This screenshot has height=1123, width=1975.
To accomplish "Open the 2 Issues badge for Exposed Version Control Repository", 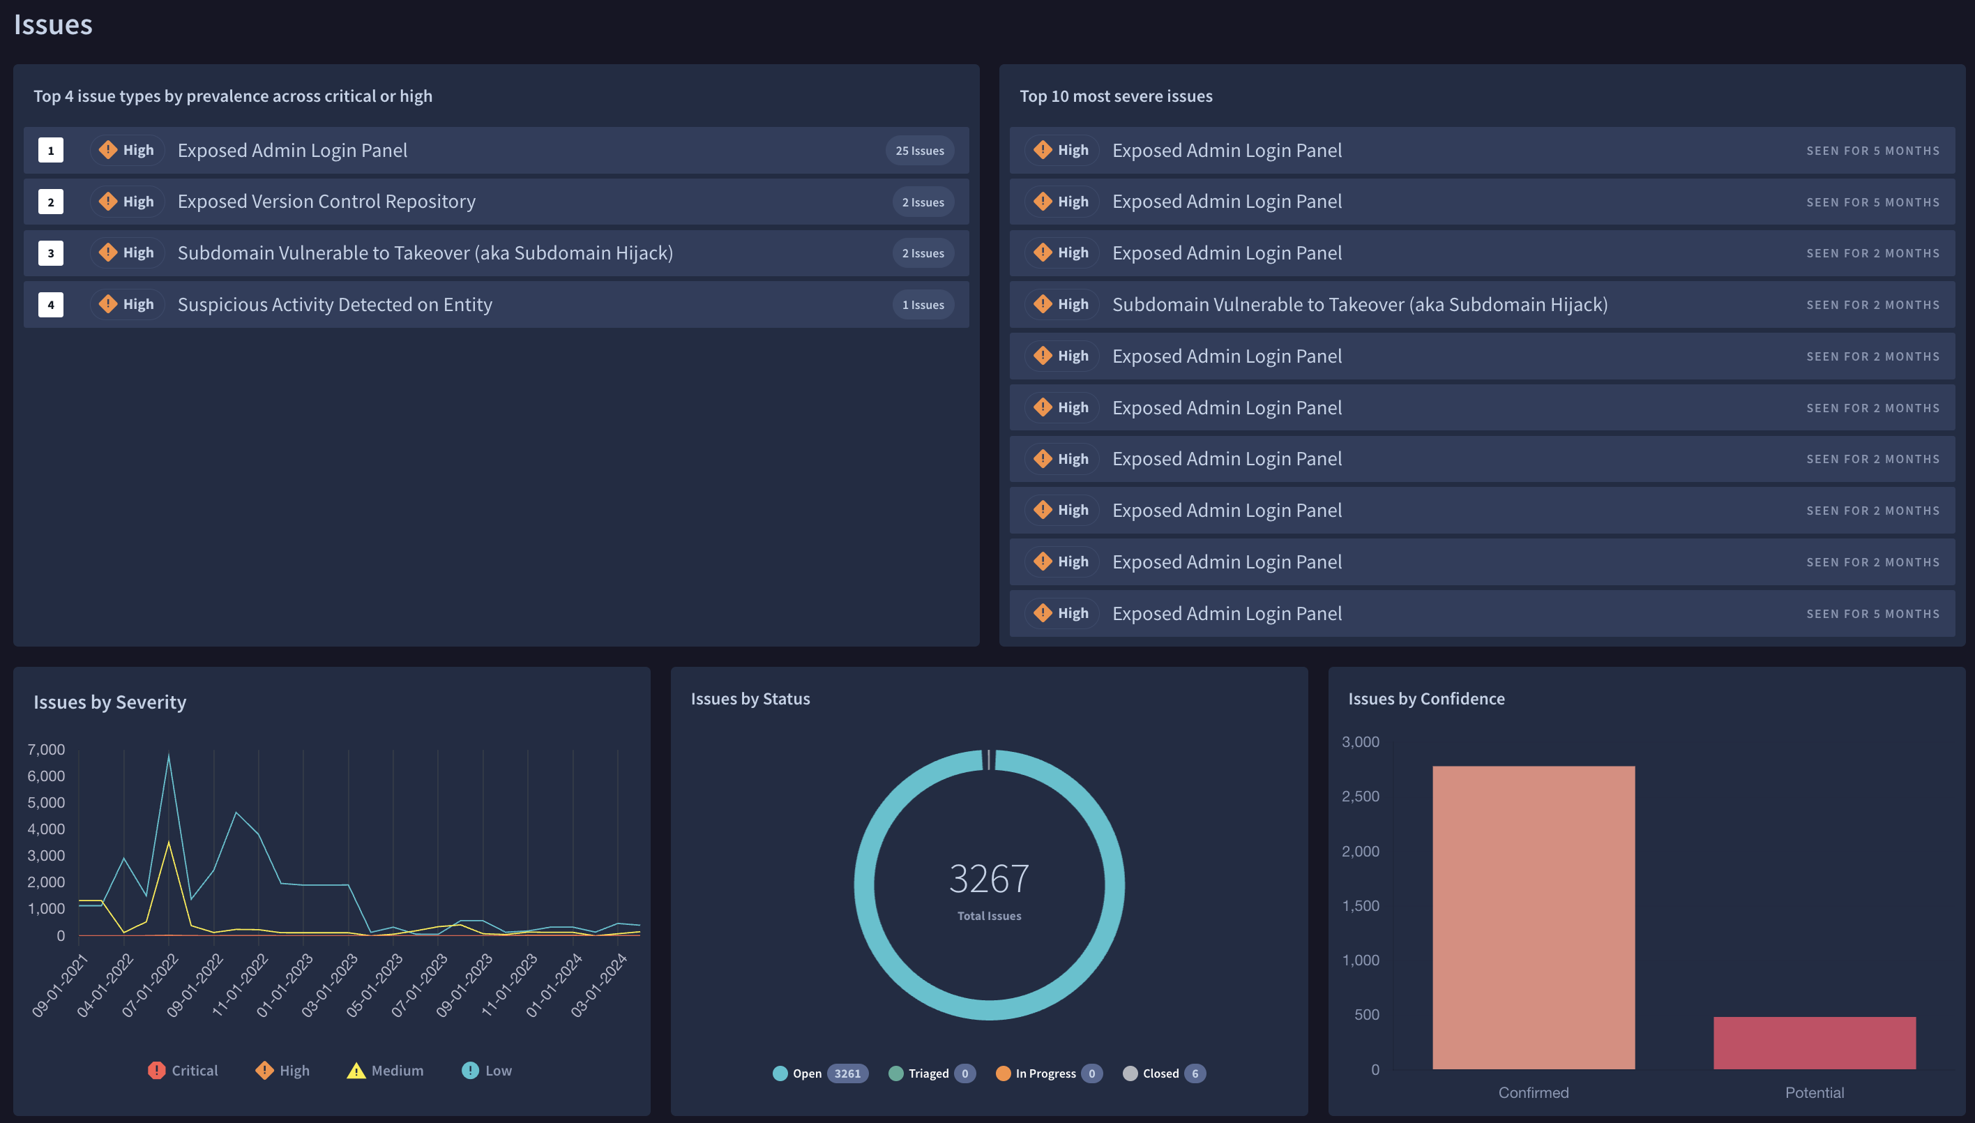I will (x=923, y=202).
